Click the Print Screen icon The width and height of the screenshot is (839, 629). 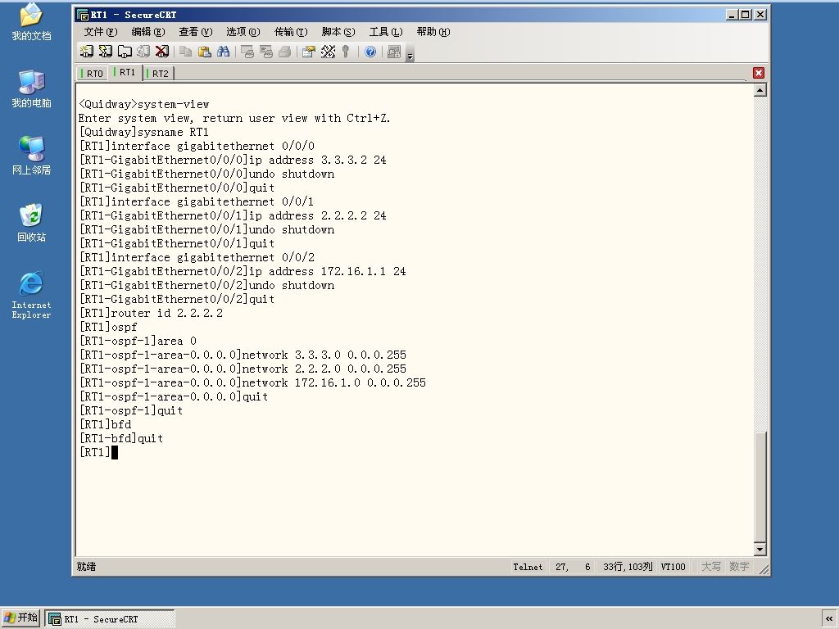(x=247, y=52)
